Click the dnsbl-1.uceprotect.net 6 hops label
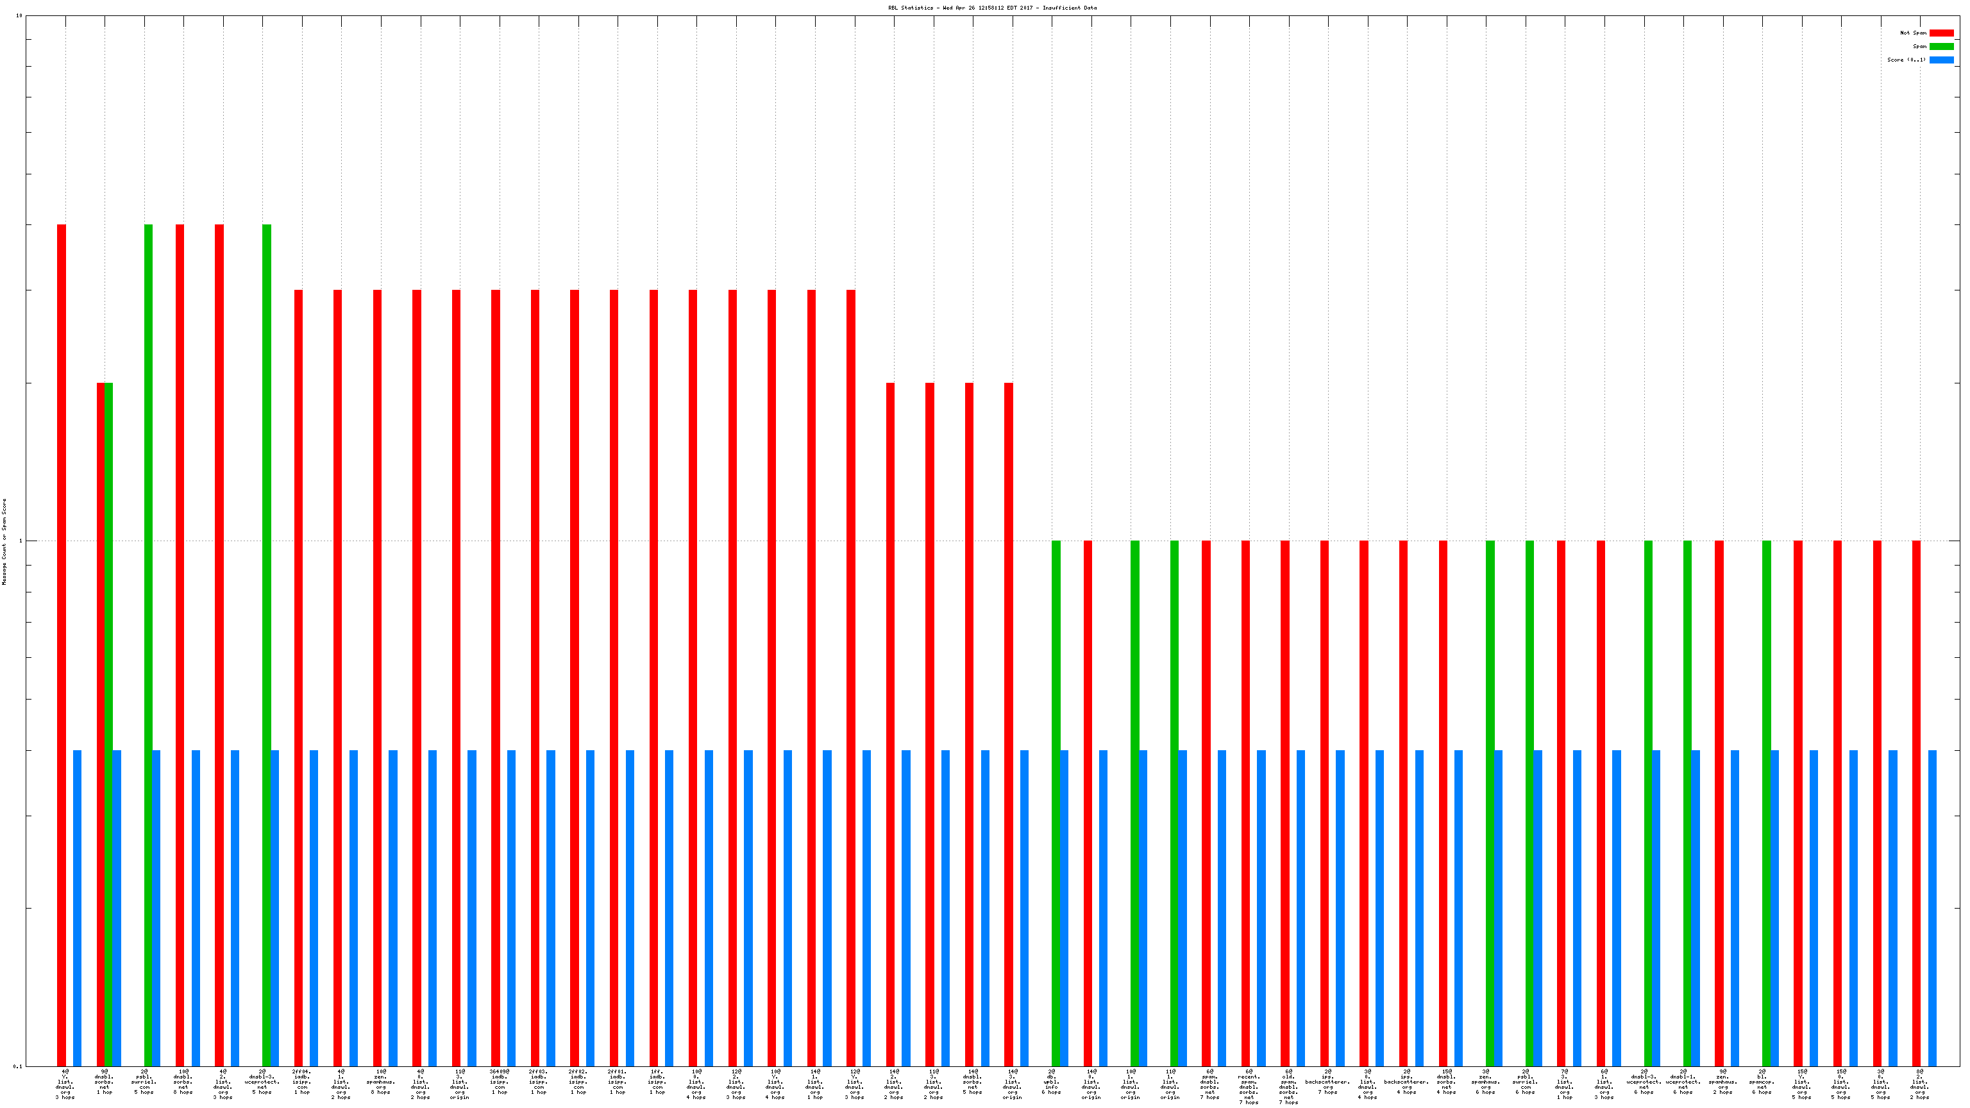Viewport: 1970px width, 1108px height. tap(1683, 1082)
